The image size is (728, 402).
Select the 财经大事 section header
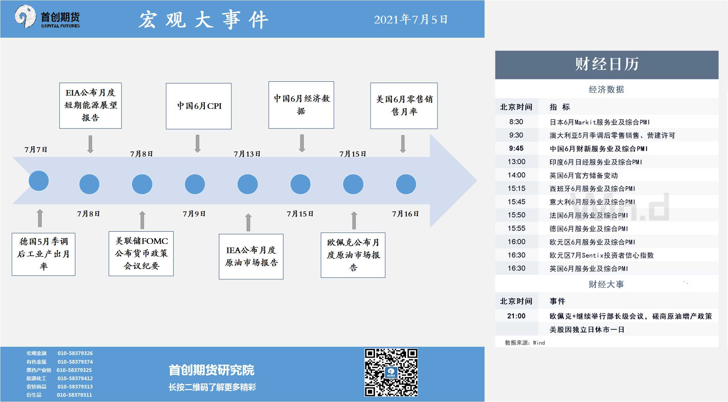606,284
